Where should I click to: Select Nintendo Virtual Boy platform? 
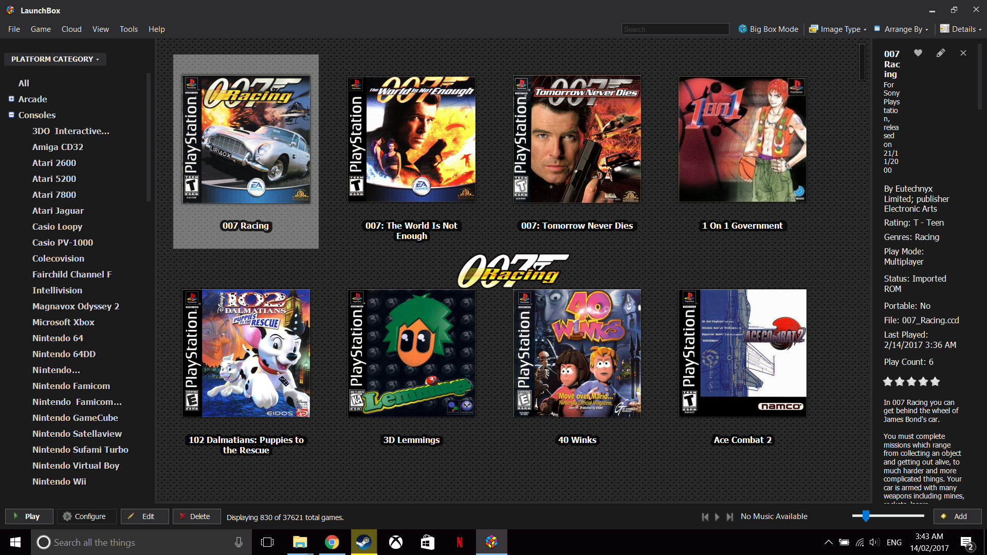pos(76,465)
